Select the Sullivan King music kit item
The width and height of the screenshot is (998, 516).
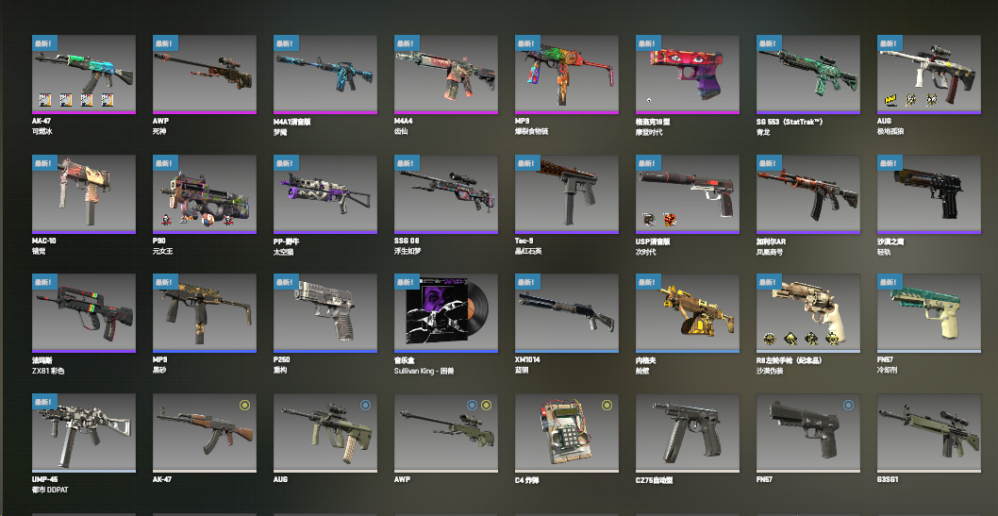(446, 314)
